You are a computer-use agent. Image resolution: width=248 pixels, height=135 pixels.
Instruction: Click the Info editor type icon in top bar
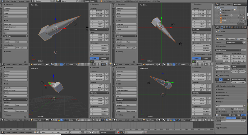(x=3, y=1)
